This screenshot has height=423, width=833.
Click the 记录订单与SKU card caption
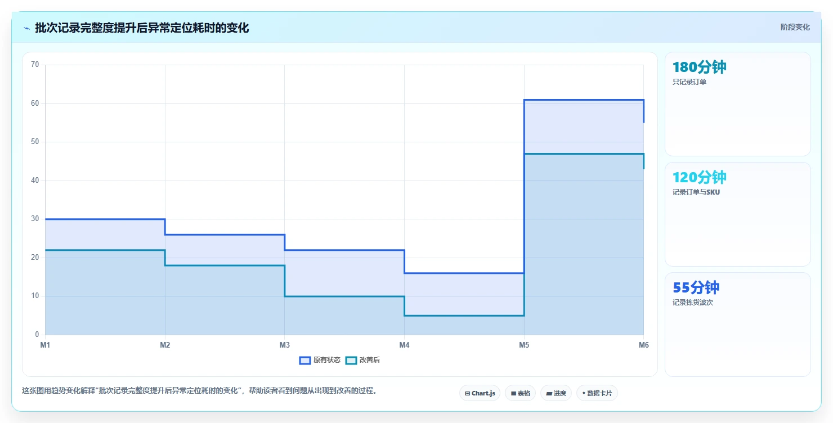(696, 192)
